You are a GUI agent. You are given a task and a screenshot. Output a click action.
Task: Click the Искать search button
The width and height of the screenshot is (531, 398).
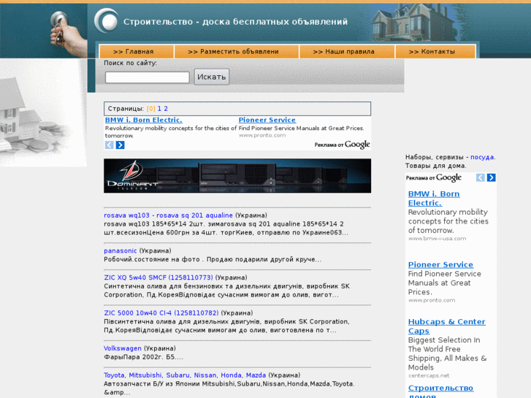coord(212,77)
